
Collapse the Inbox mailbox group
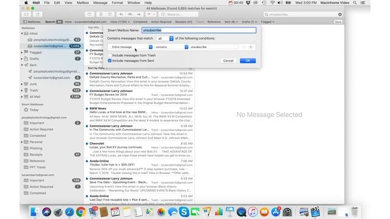22,33
